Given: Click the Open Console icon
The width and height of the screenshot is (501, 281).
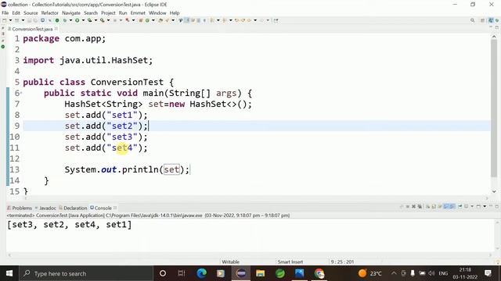Looking at the screenshot, I should coord(478,206).
